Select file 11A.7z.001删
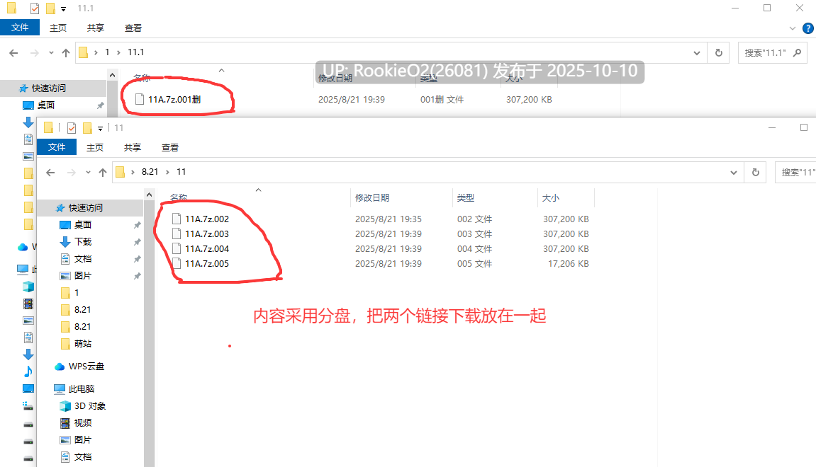Screen dimensions: 816x467 tap(174, 99)
